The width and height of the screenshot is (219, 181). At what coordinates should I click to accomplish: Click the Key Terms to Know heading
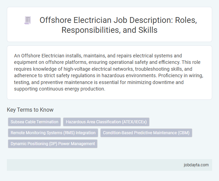click(30, 110)
